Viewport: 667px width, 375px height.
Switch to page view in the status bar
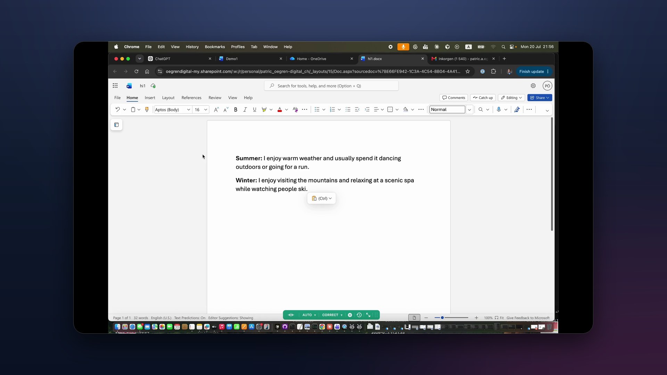click(414, 318)
